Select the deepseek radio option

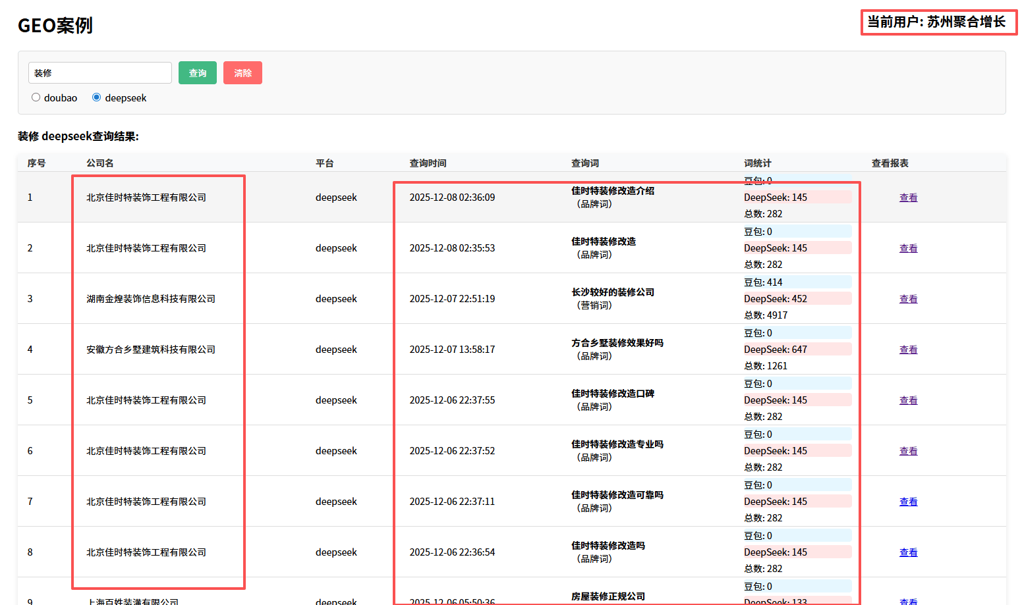click(x=97, y=97)
